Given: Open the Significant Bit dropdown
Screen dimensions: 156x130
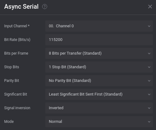Looking at the screenshot, I should [99, 94].
